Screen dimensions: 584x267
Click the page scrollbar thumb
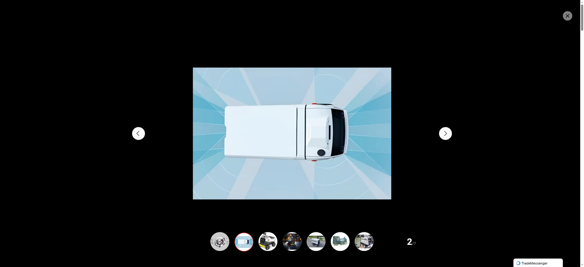(582, 16)
